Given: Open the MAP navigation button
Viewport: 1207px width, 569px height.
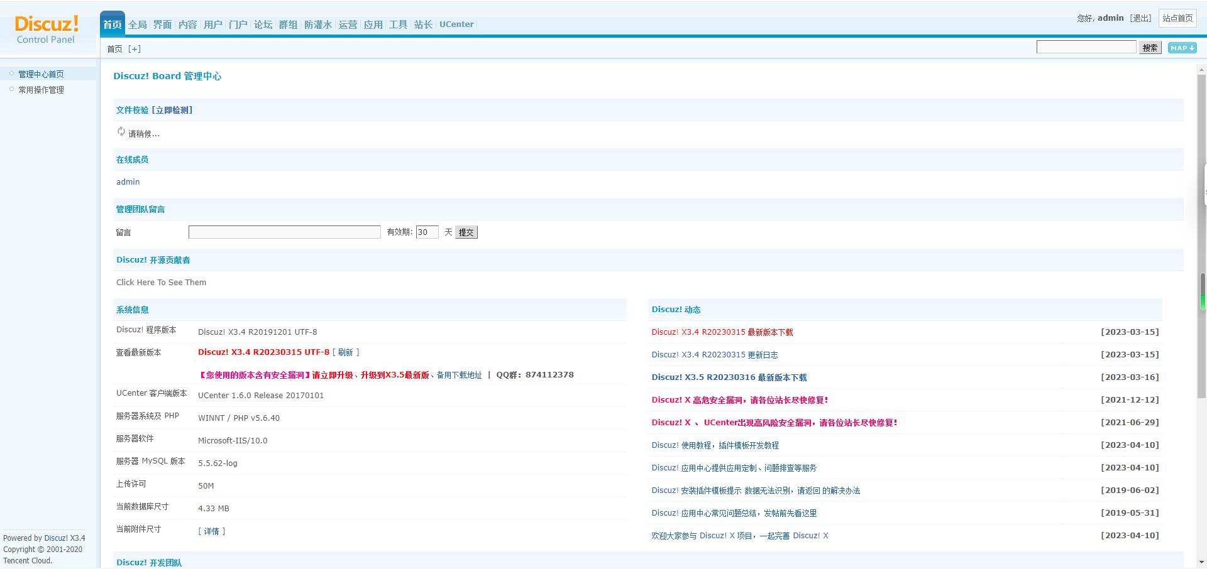Looking at the screenshot, I should (1182, 48).
